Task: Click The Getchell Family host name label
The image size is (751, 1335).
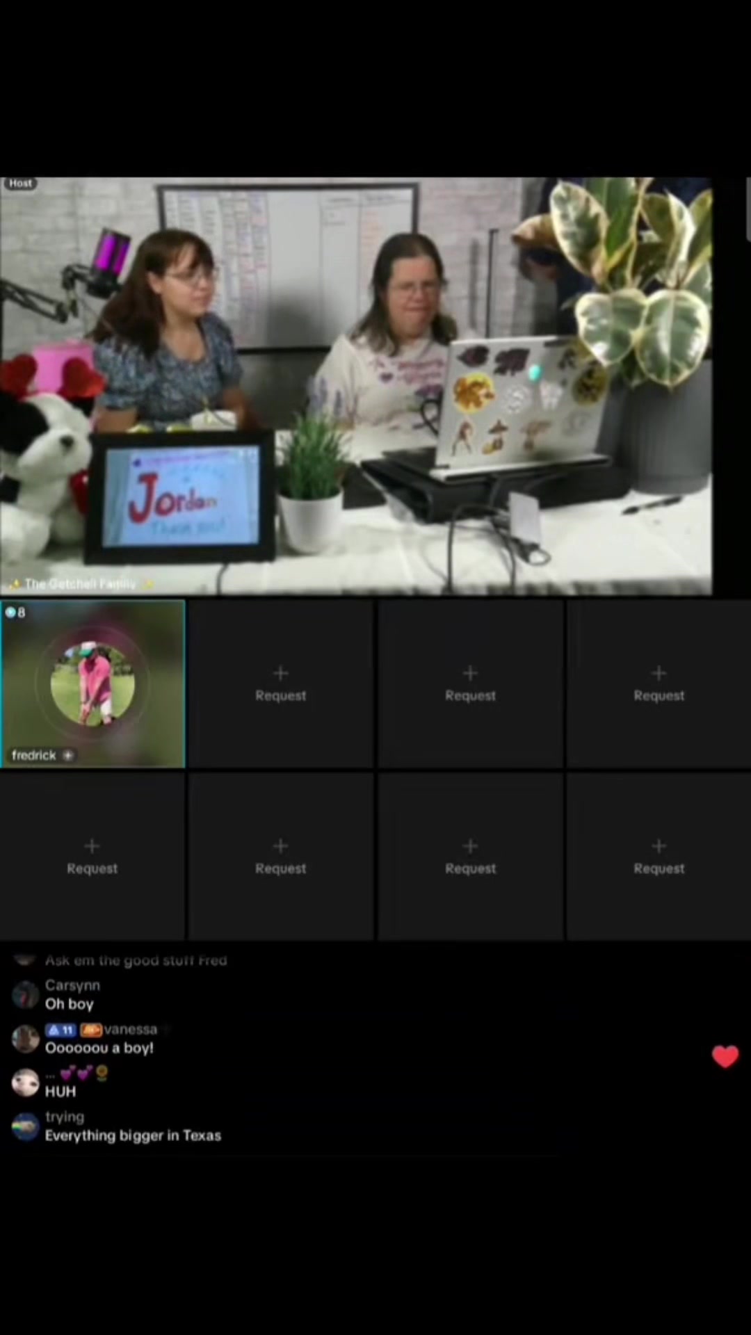Action: [81, 584]
